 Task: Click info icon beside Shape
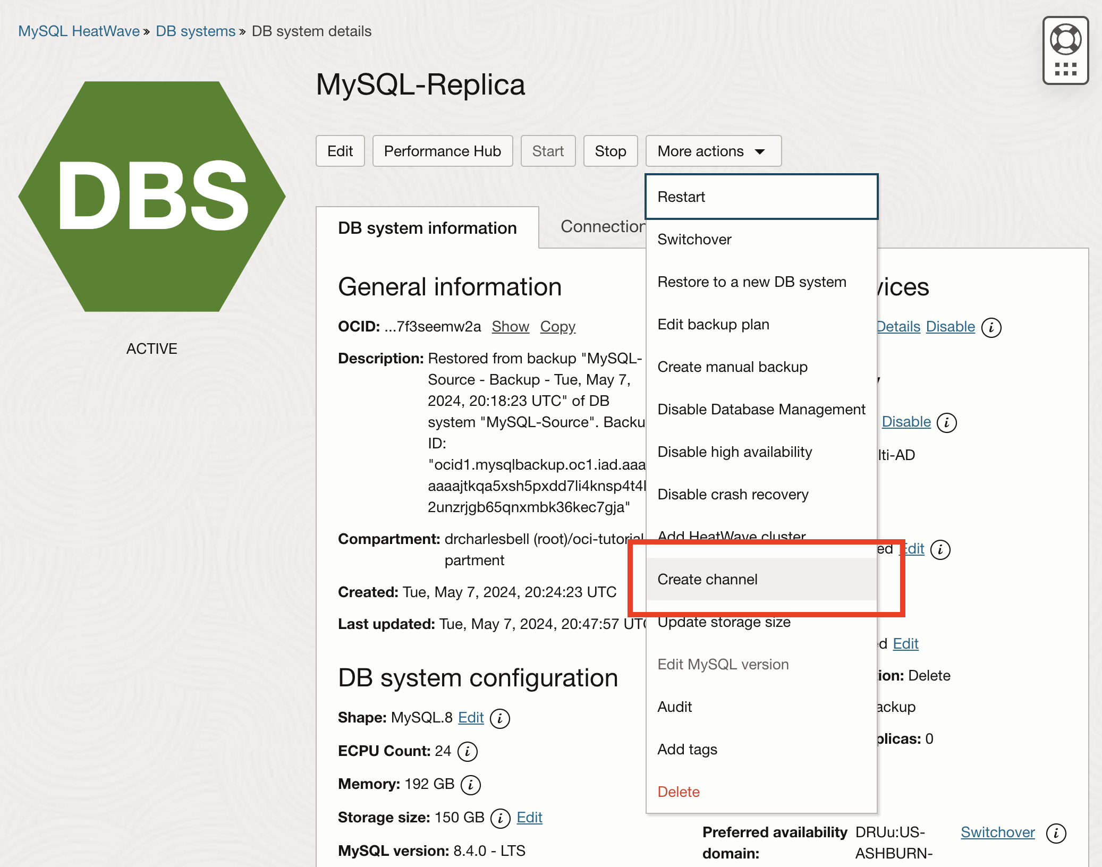[499, 718]
